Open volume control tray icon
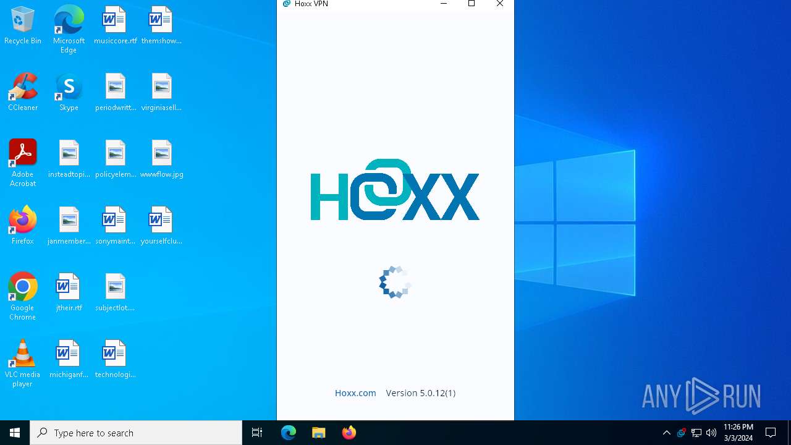This screenshot has height=445, width=791. (x=711, y=433)
